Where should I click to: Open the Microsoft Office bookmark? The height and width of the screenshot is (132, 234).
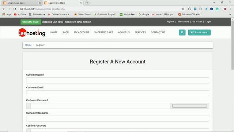pyautogui.click(x=190, y=14)
